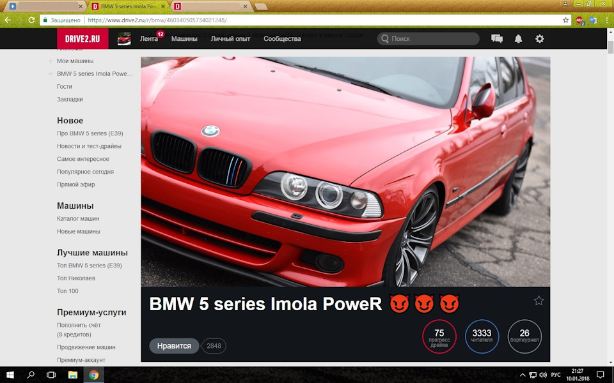Go back with browser back arrow
The image size is (614, 383).
(8, 20)
